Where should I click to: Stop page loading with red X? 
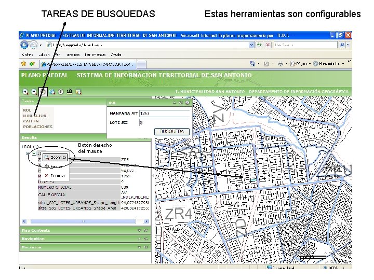coord(268,45)
